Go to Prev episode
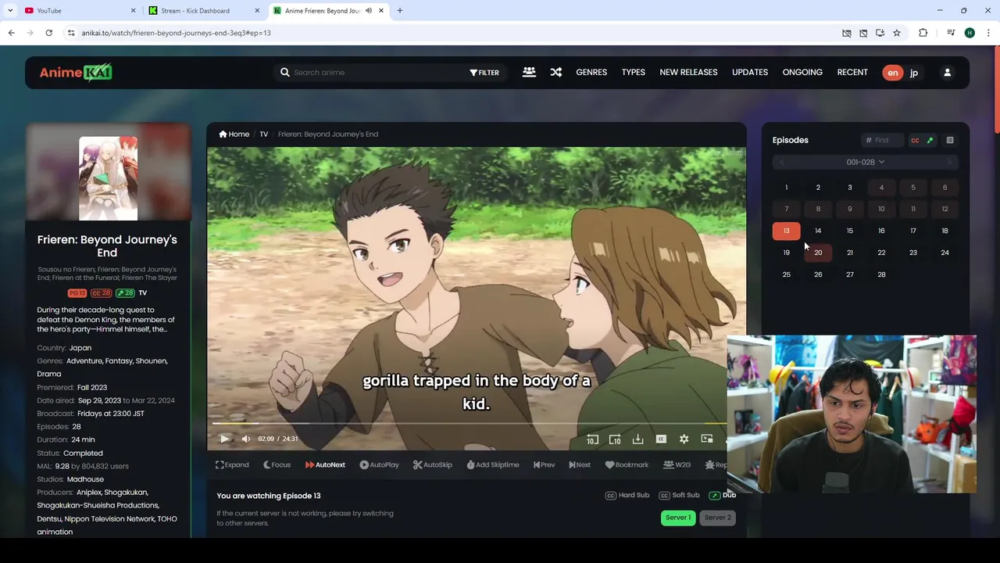The image size is (1000, 563). (x=544, y=464)
